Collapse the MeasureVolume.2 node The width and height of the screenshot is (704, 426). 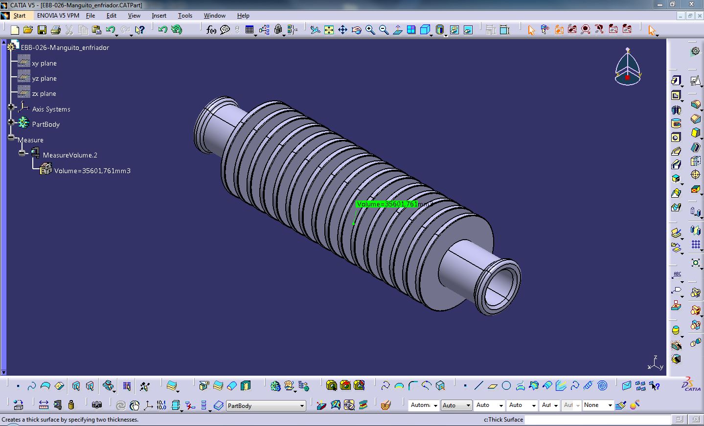pyautogui.click(x=22, y=153)
